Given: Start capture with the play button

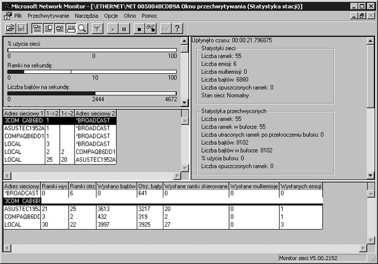Looking at the screenshot, I should 113,28.
